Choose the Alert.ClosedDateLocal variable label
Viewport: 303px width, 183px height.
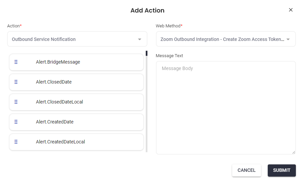coord(59,102)
